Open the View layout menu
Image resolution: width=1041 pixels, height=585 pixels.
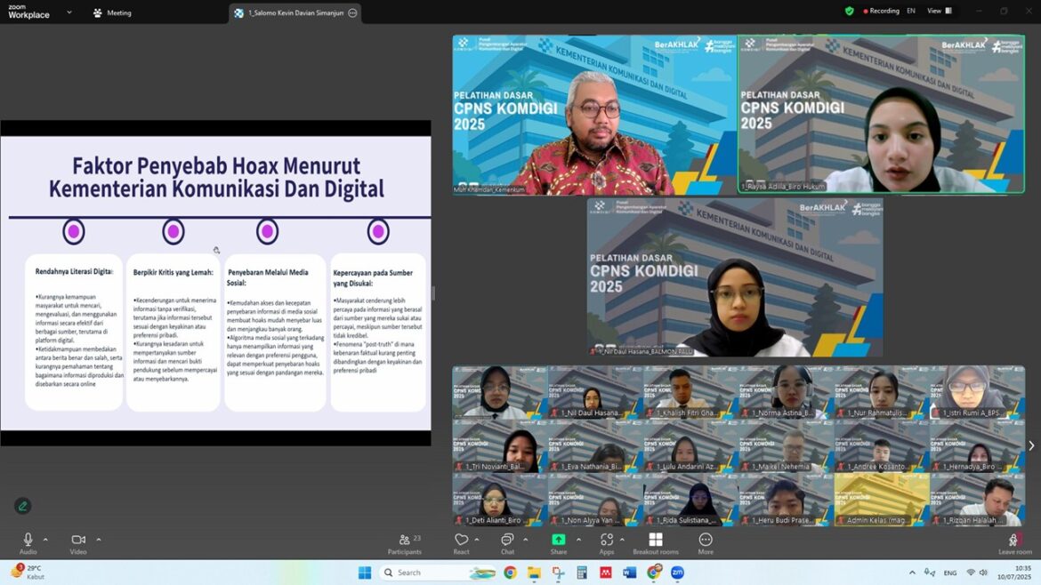coord(940,11)
